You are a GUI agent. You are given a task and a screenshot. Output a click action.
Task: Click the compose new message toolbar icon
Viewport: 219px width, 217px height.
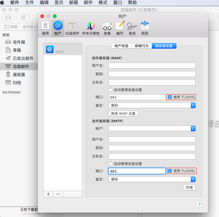23,17
